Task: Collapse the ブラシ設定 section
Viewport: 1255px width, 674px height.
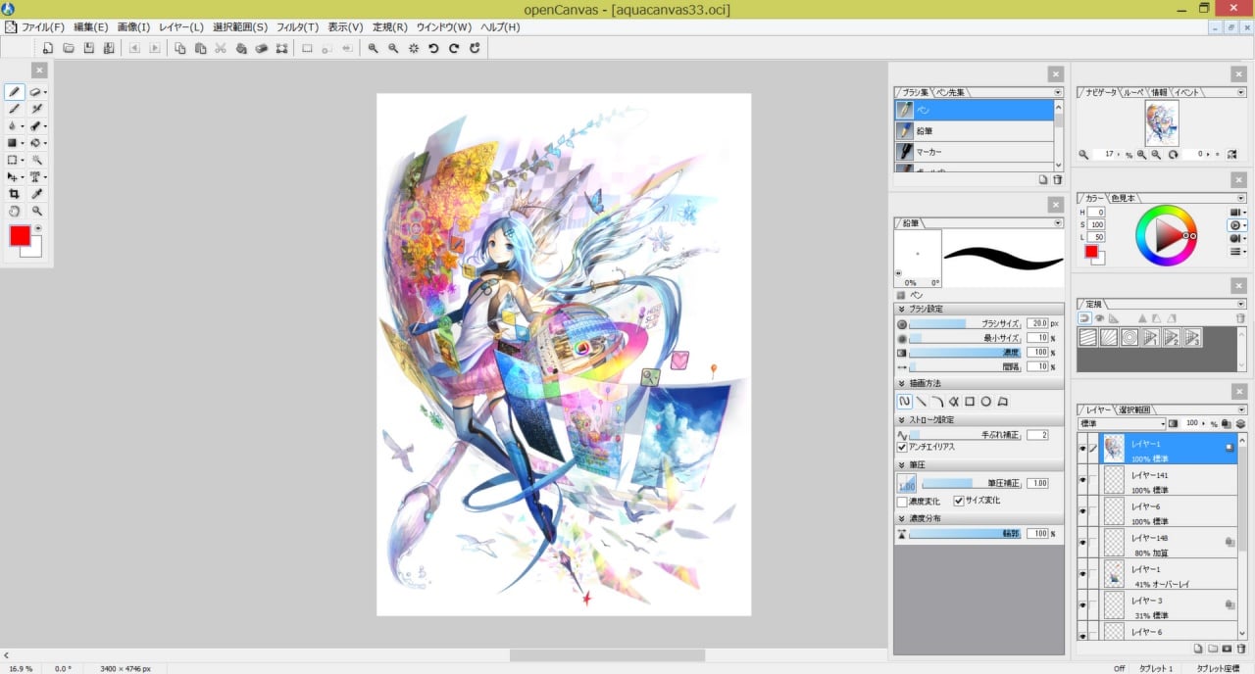Action: coord(902,309)
